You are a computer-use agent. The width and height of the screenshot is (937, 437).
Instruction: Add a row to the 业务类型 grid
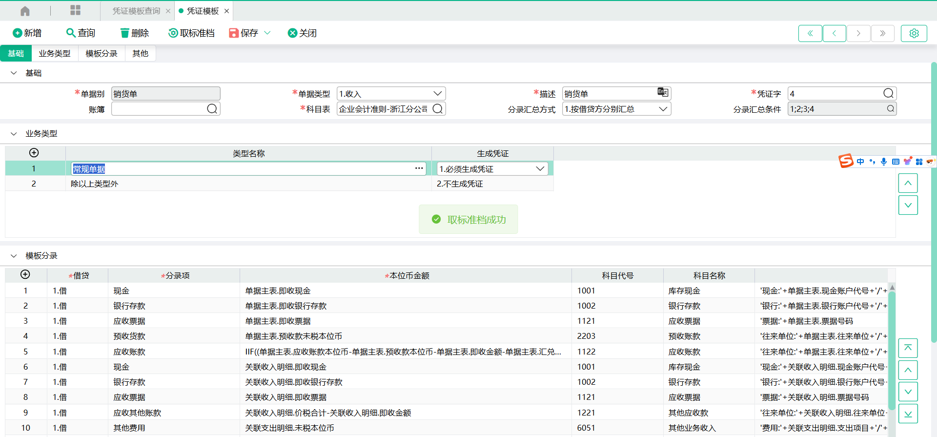(34, 153)
